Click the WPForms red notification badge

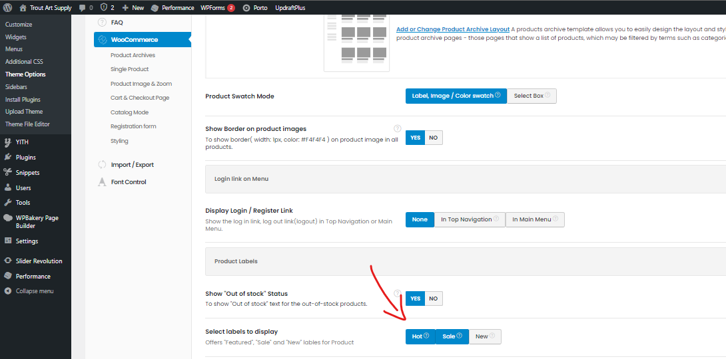(x=231, y=8)
